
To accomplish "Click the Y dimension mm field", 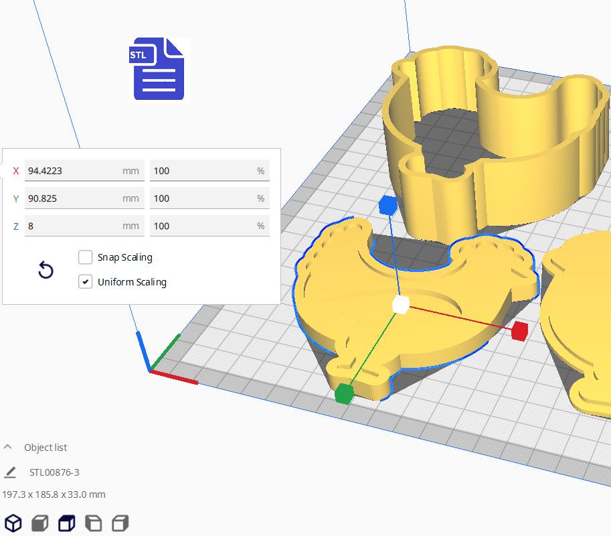I will click(74, 198).
